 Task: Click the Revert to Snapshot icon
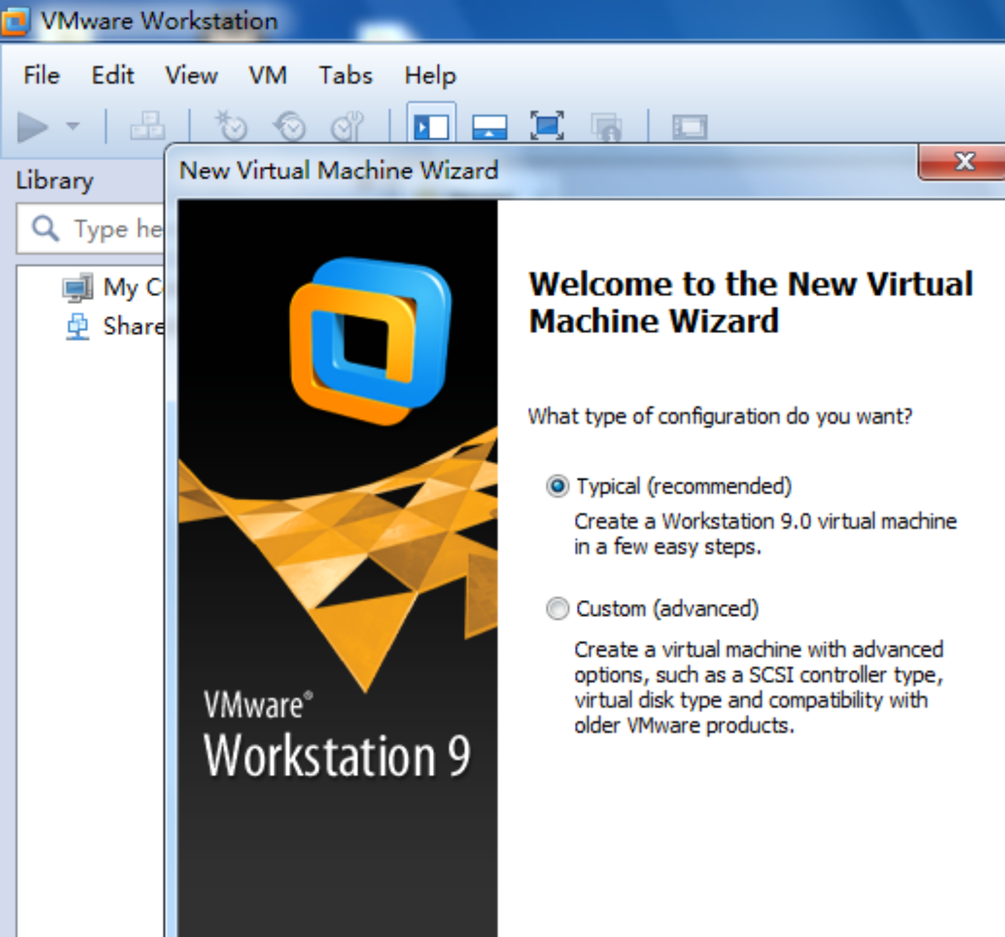click(290, 126)
